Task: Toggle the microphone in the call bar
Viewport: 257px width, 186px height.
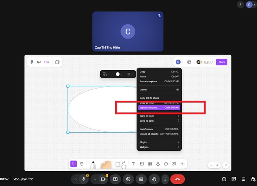Action: 84,179
